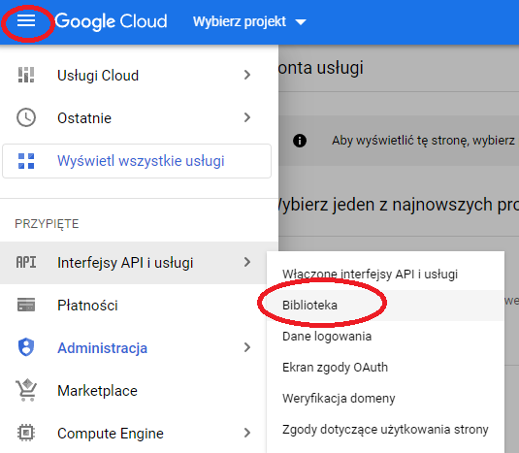Expand the Ostatnie submenu chevron
Viewport: 519px width, 453px height.
(247, 117)
